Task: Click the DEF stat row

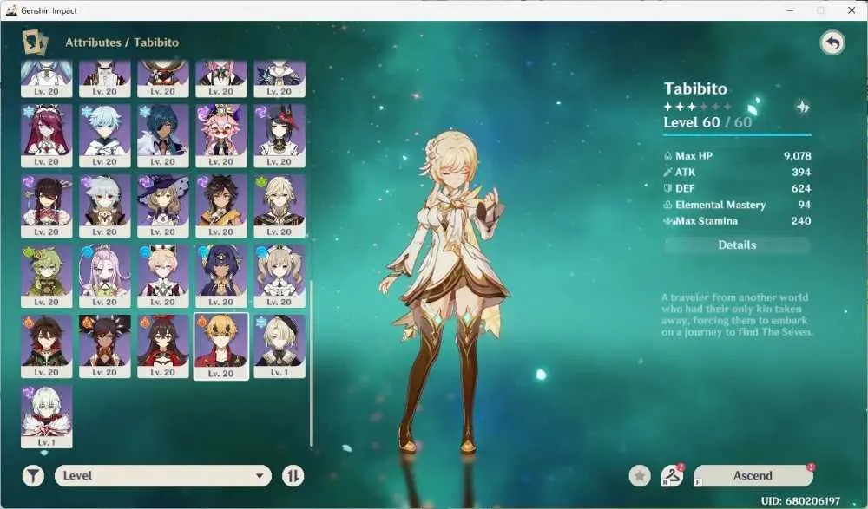Action: pos(737,188)
